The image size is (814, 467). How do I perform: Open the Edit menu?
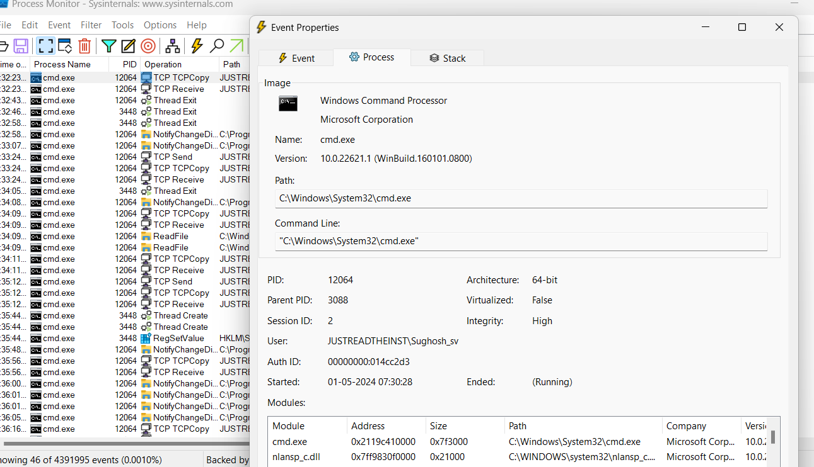(x=30, y=25)
